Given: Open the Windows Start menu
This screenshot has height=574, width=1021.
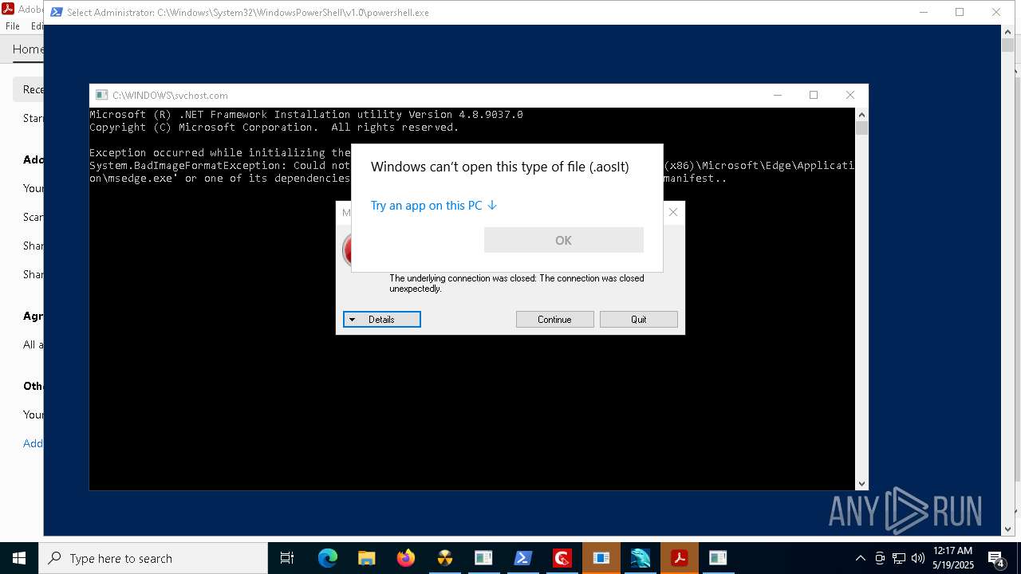Looking at the screenshot, I should coord(19,558).
